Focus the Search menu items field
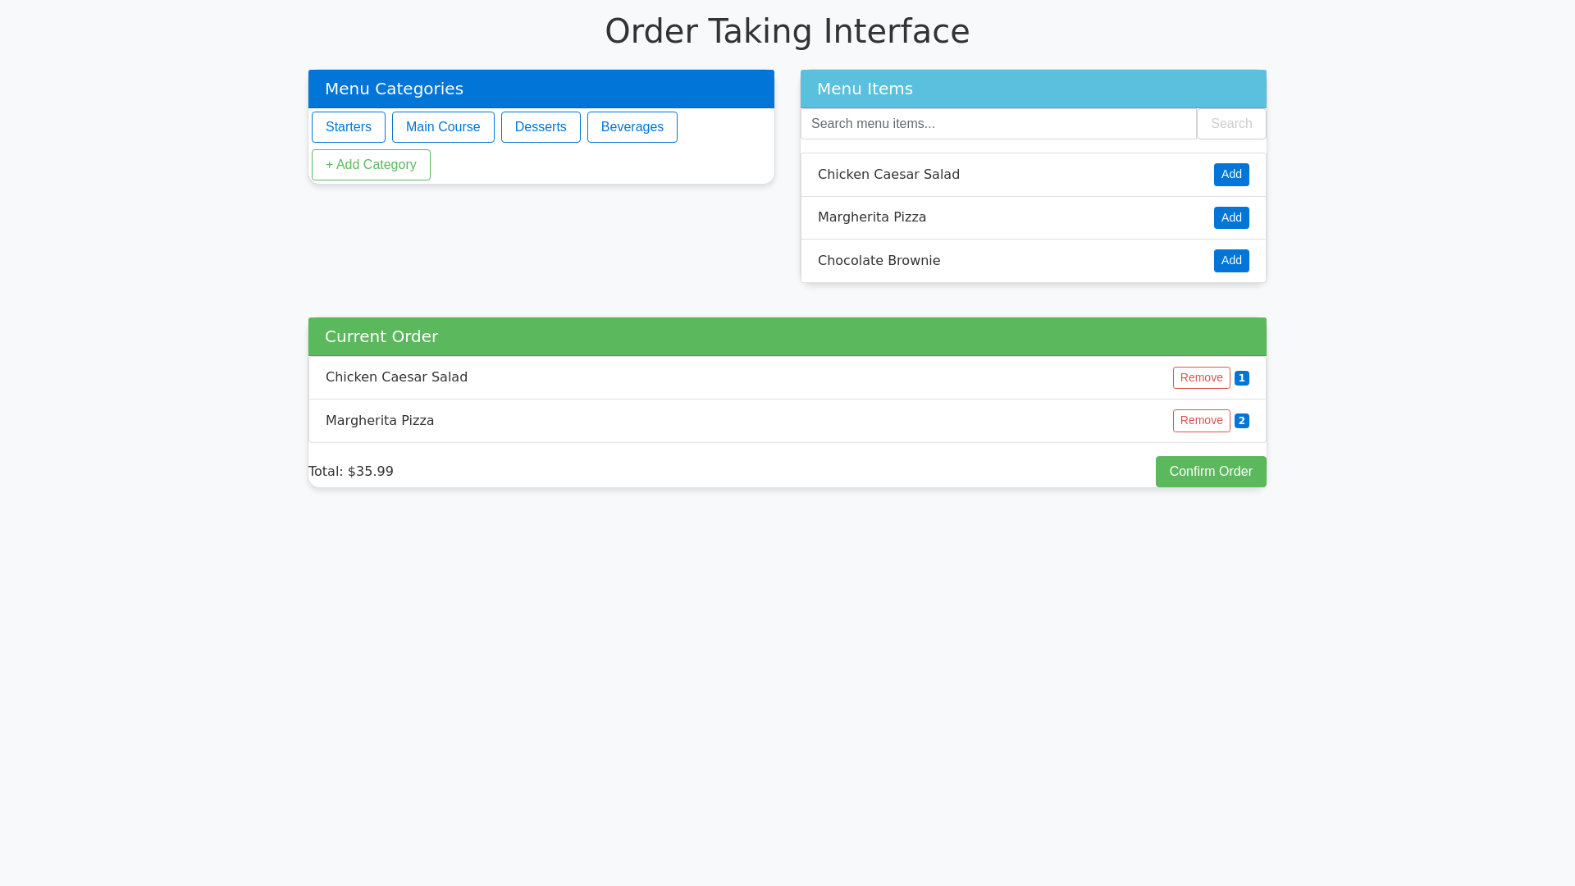Image resolution: width=1575 pixels, height=886 pixels. (x=997, y=124)
